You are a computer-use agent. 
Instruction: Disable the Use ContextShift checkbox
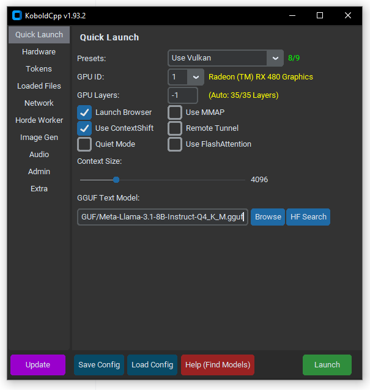pyautogui.click(x=84, y=128)
